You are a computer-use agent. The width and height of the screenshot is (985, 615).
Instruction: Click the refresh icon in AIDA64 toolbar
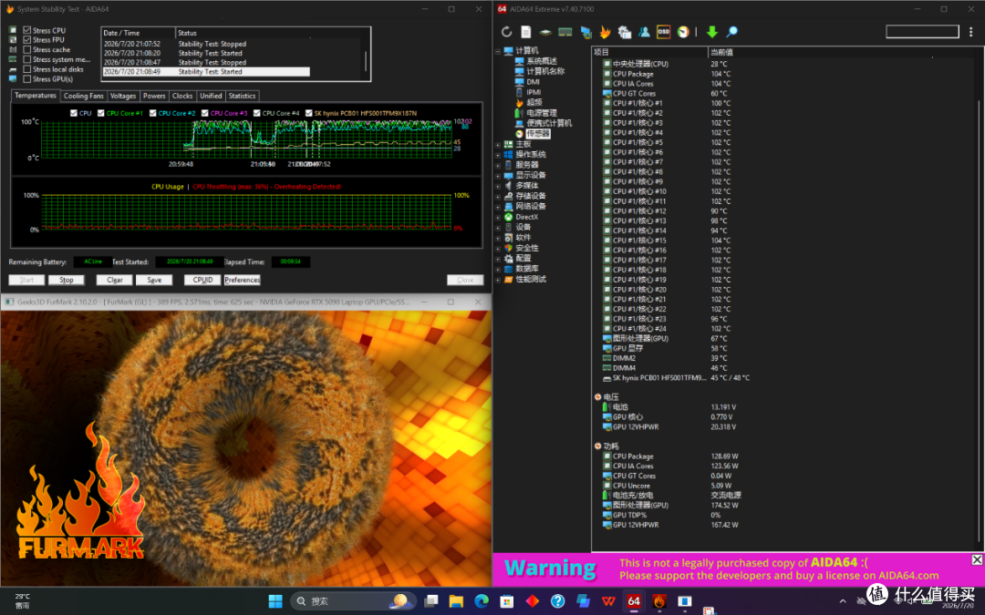[506, 32]
